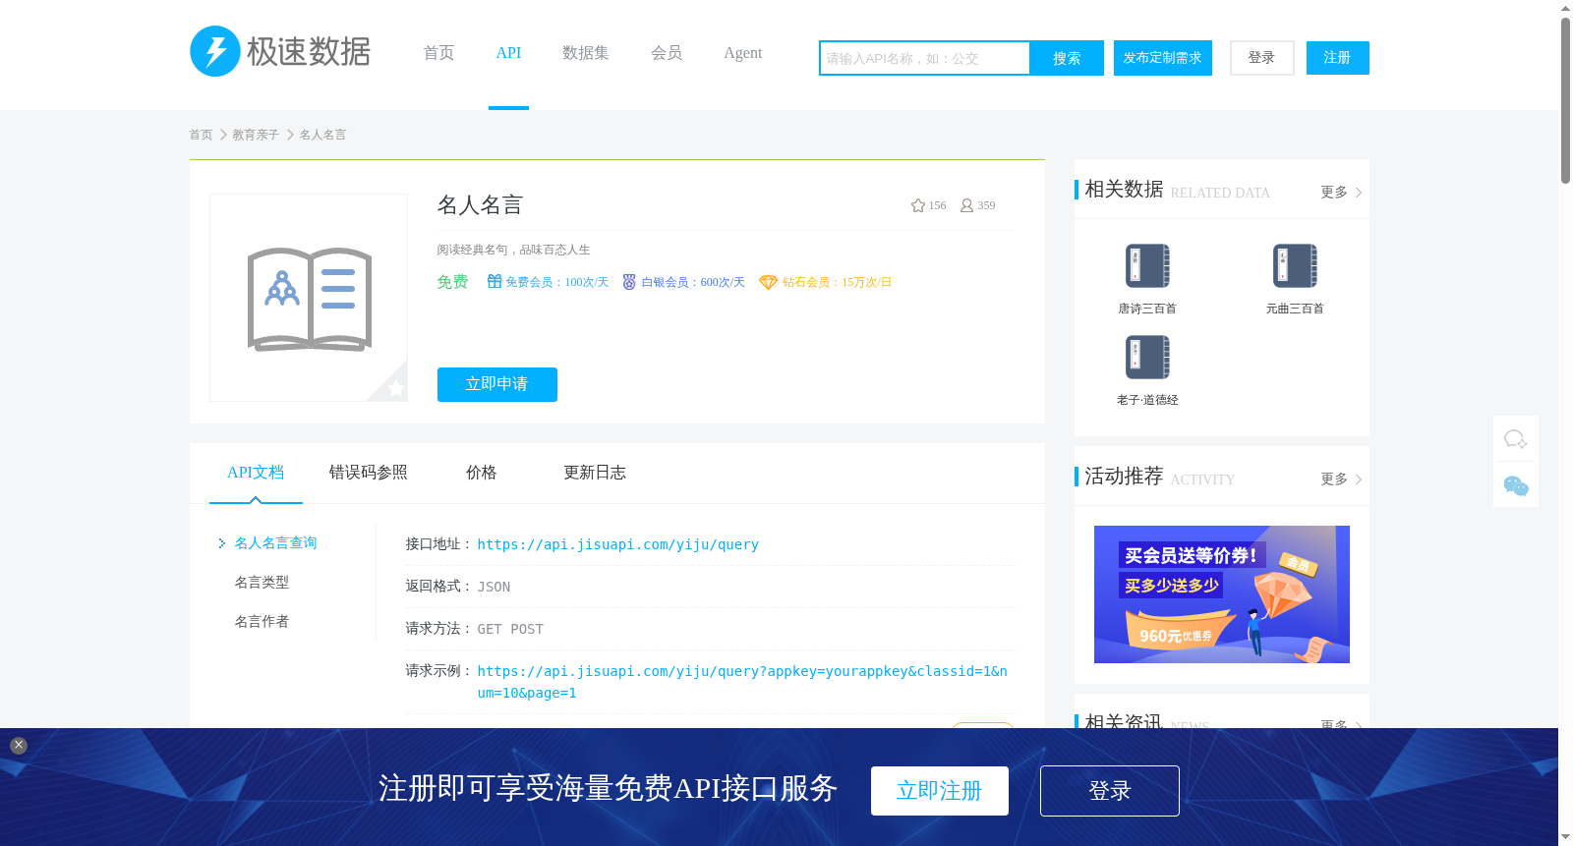Click the 请求方法 GET POST value
Image resolution: width=1573 pixels, height=846 pixels.
point(510,629)
